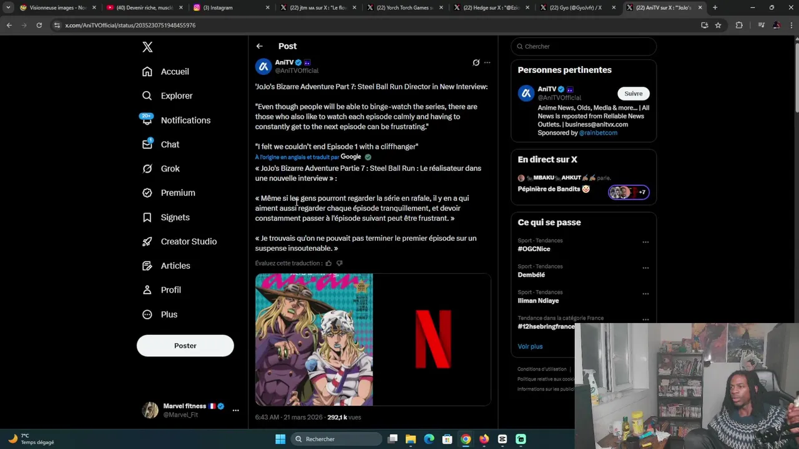Click Grok explain icon on post
Image resolution: width=799 pixels, height=449 pixels.
(476, 62)
